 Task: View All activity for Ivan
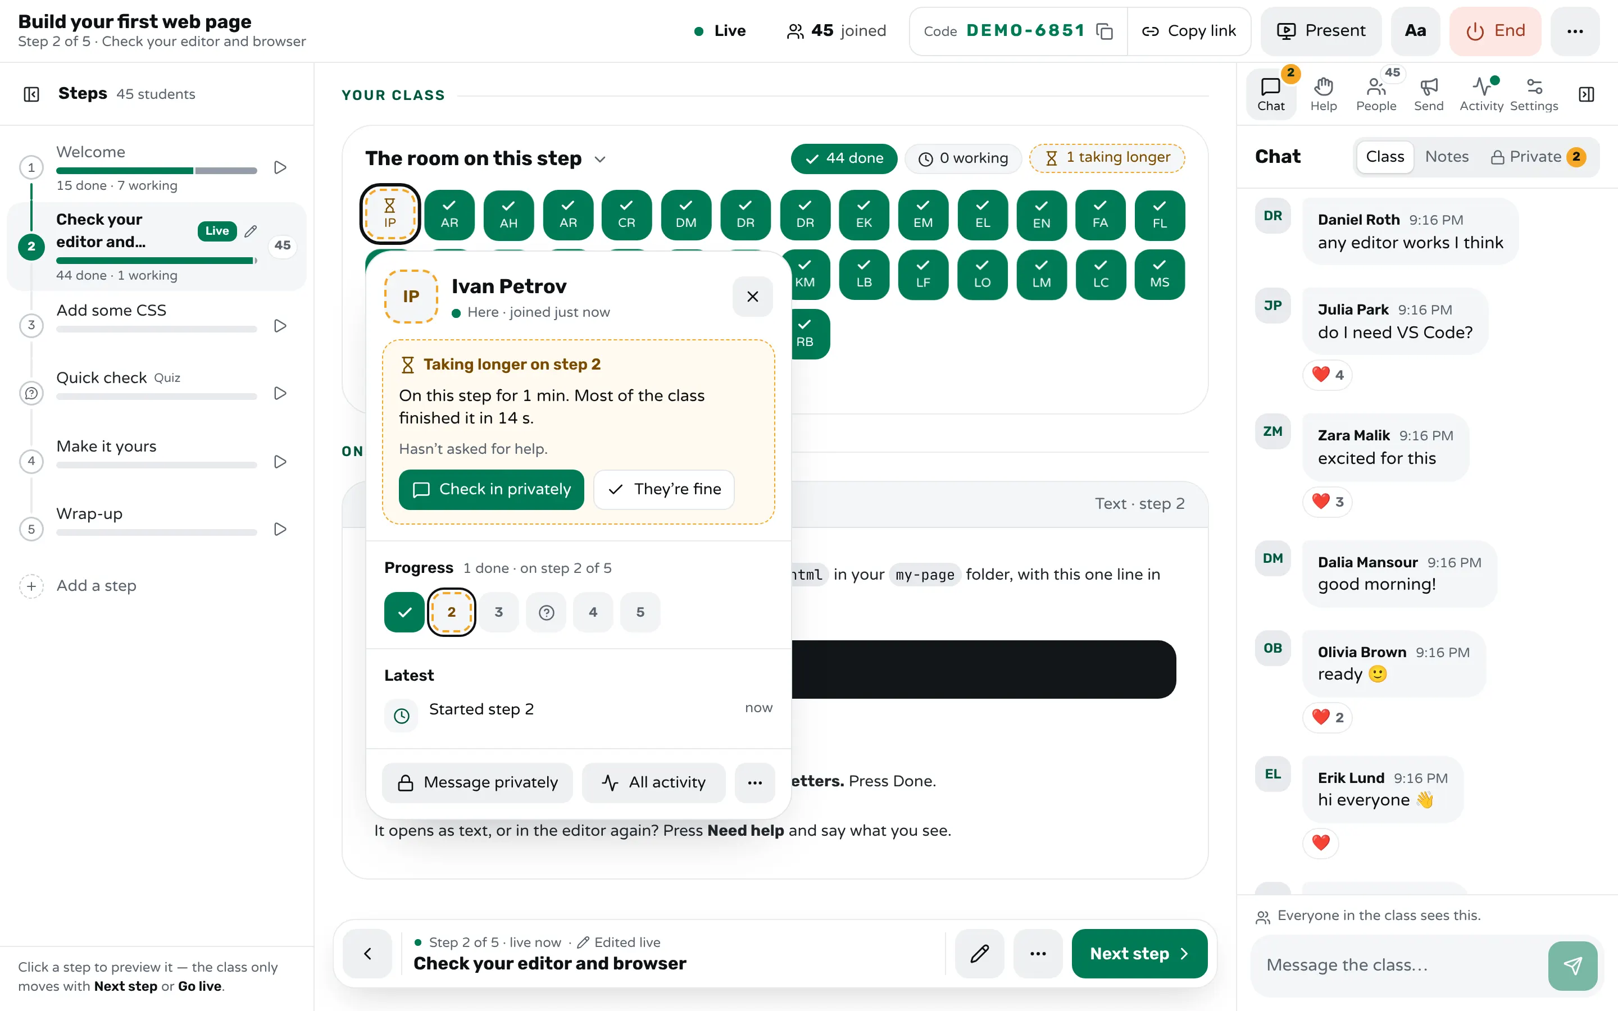point(653,782)
